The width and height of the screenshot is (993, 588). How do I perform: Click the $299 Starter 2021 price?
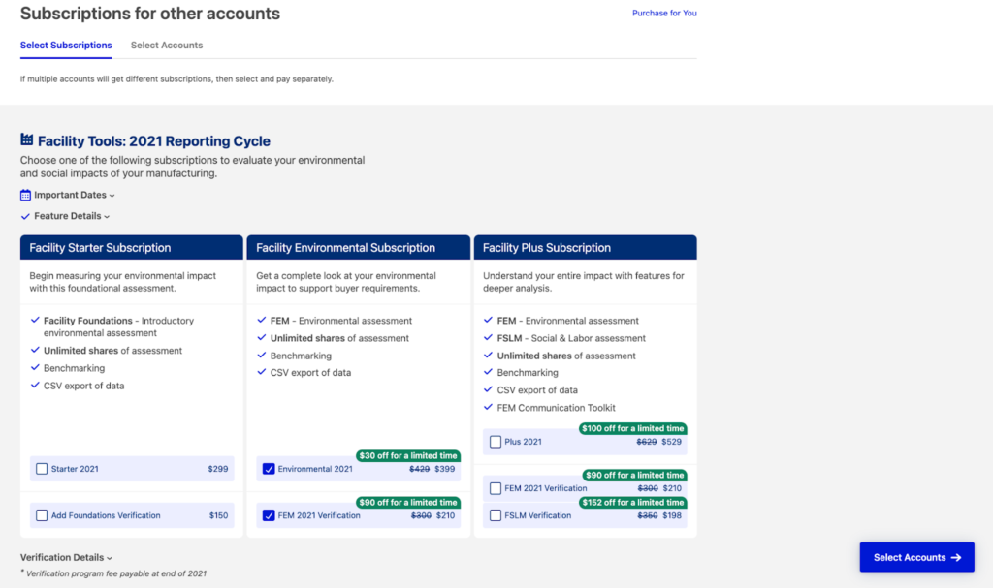(x=218, y=469)
